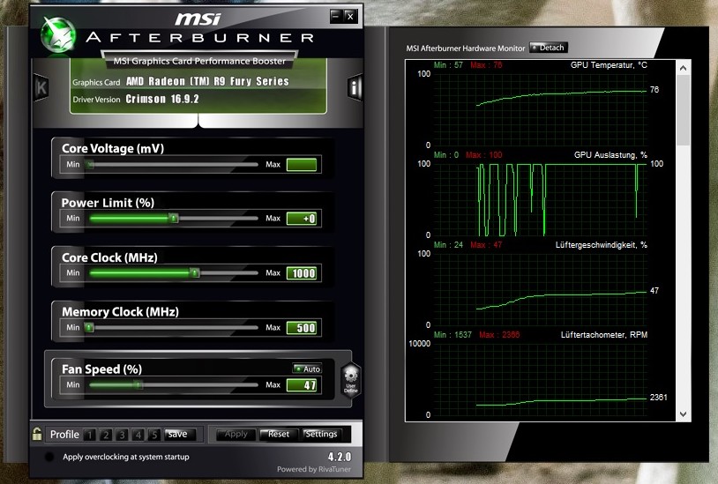Select profile slot 1
The width and height of the screenshot is (718, 484).
(90, 435)
